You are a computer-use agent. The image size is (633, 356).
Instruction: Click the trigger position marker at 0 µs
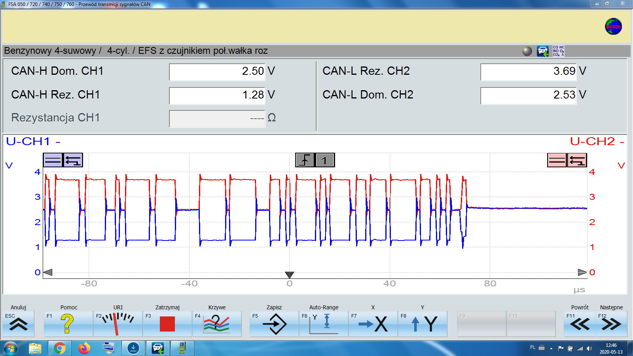tap(290, 275)
